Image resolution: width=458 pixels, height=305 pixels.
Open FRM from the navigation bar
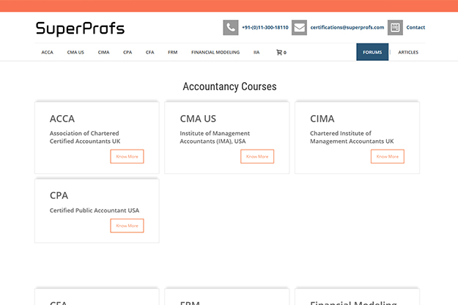coord(172,53)
